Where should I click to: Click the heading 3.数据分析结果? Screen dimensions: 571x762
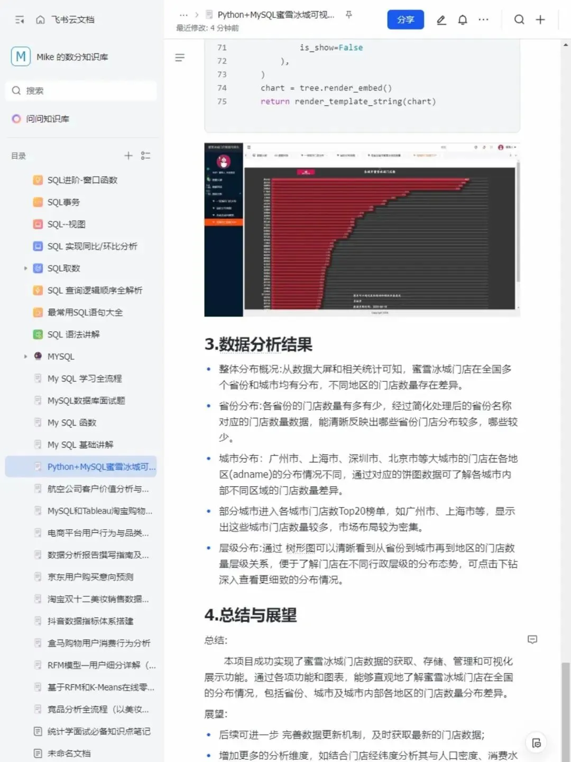[x=259, y=344]
